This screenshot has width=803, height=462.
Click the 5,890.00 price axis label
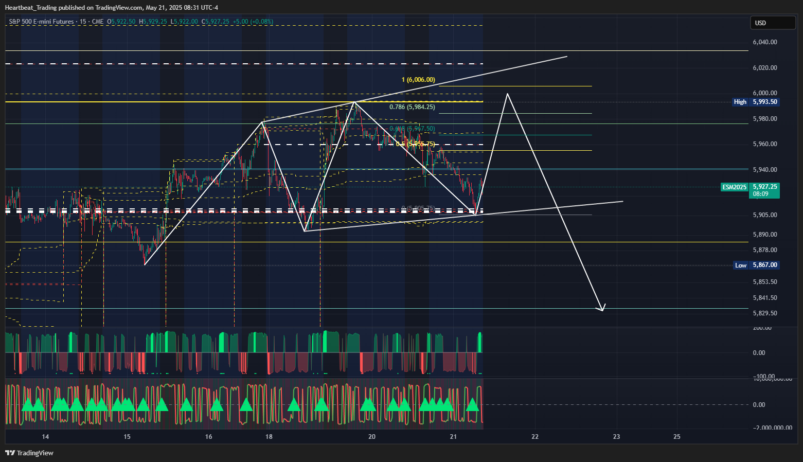point(764,235)
